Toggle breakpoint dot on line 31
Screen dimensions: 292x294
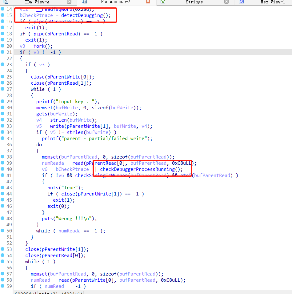tap(2, 113)
